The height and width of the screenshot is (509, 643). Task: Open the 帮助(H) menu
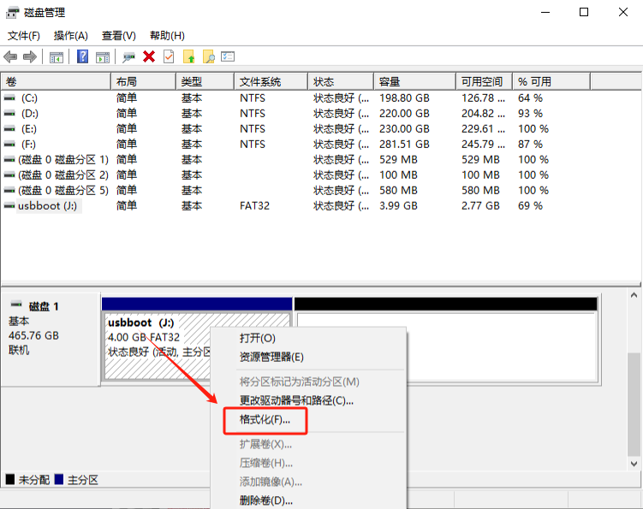click(167, 36)
